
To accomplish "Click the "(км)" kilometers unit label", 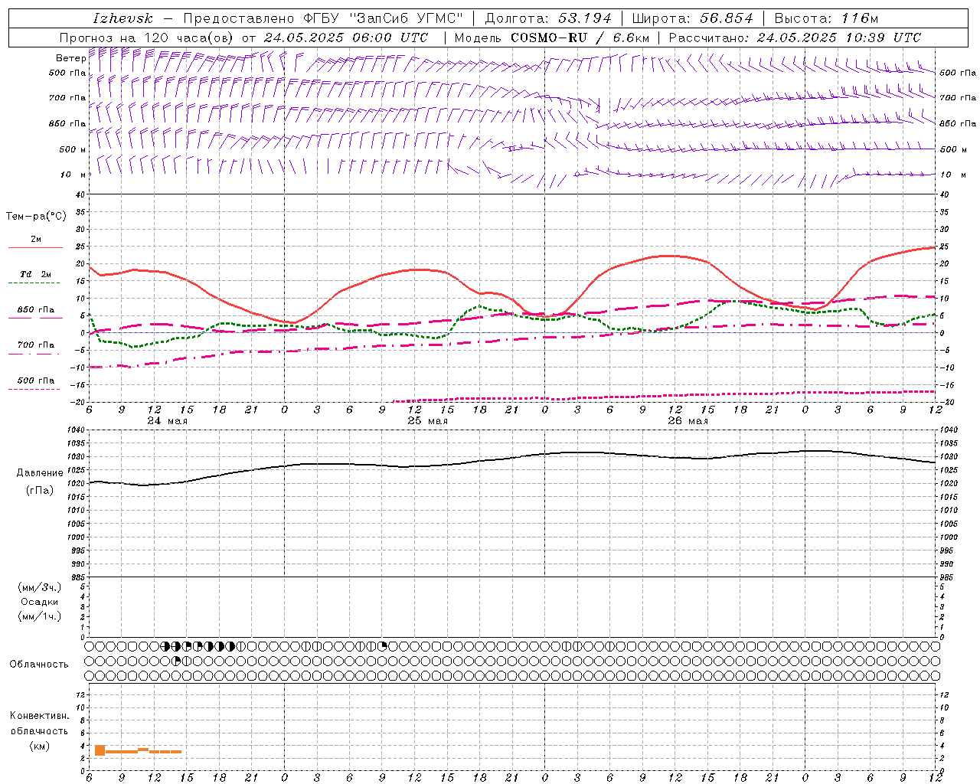I will click(39, 746).
